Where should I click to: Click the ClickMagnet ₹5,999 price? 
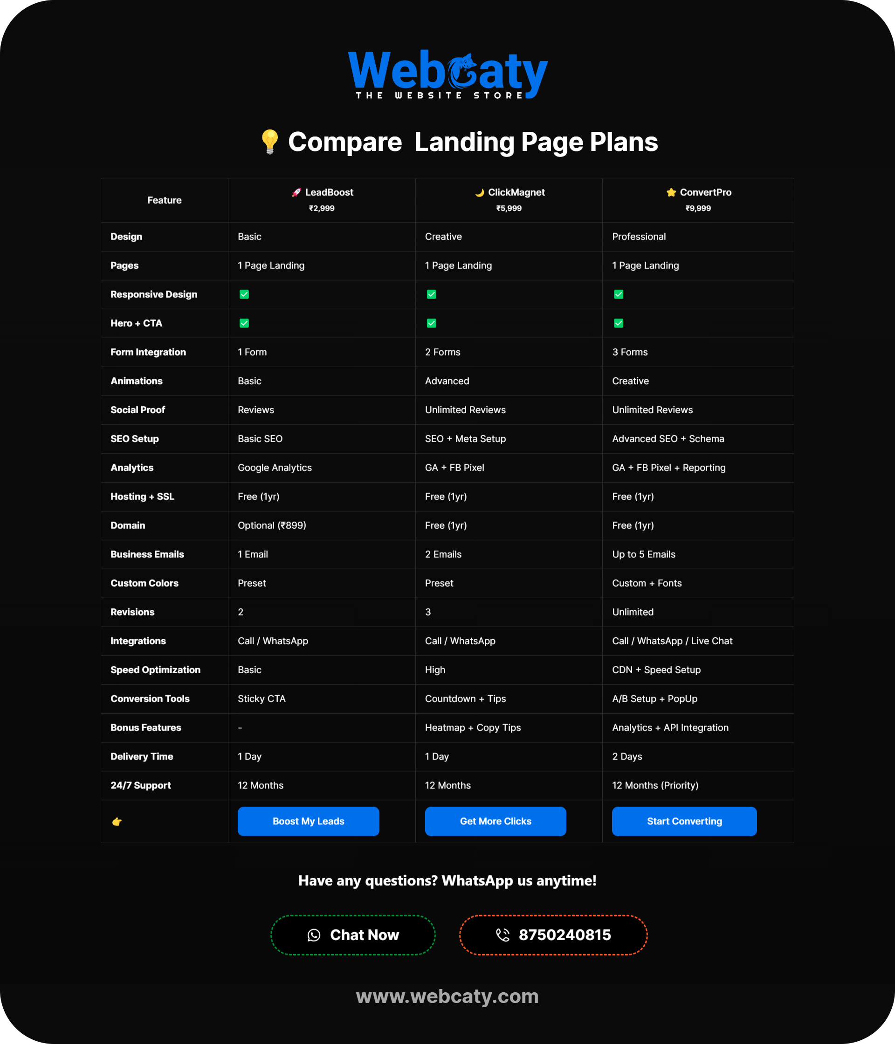point(509,208)
